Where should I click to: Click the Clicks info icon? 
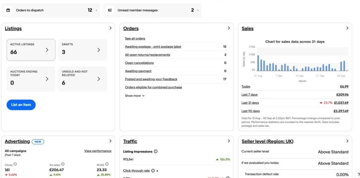tap(15, 164)
